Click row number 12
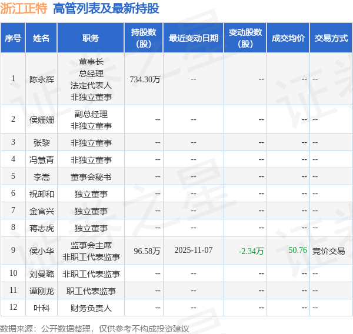Viewport: 353px width, 334px height. [13, 307]
